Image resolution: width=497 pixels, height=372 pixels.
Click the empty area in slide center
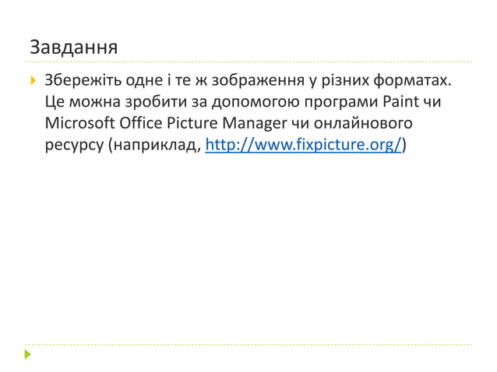coord(248,241)
